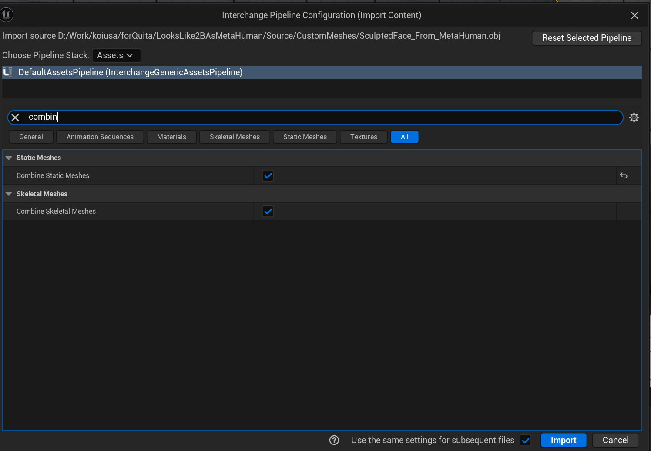The width and height of the screenshot is (651, 451).
Task: Click the reset arrow for Combine Static Meshes
Action: click(623, 175)
